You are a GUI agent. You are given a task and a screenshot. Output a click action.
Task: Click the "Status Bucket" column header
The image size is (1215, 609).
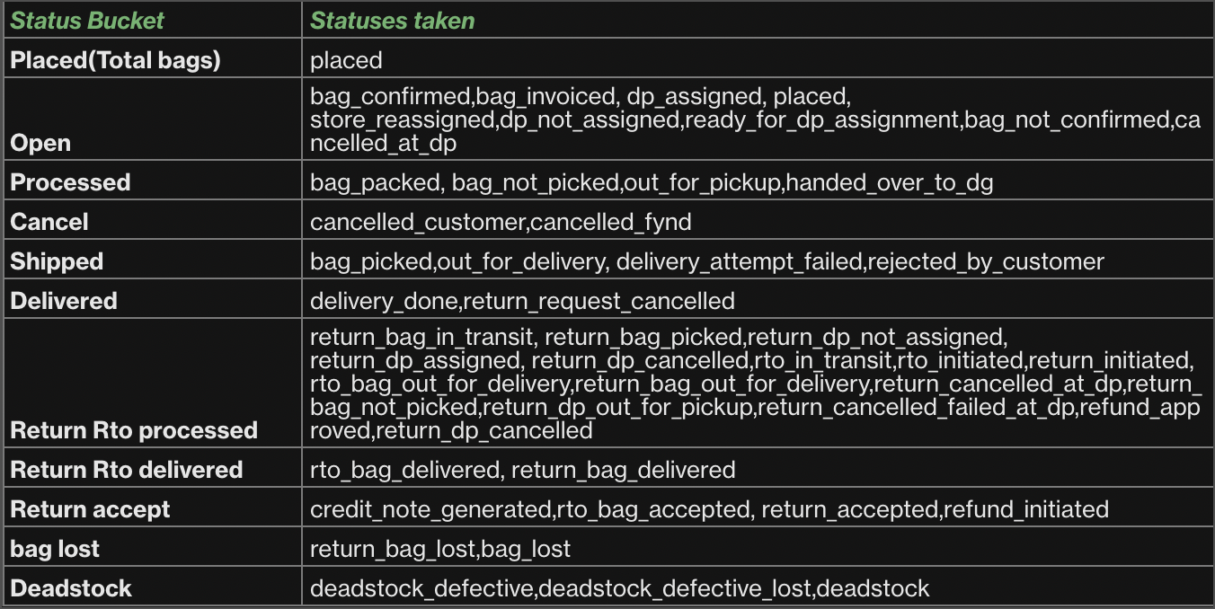pos(88,21)
